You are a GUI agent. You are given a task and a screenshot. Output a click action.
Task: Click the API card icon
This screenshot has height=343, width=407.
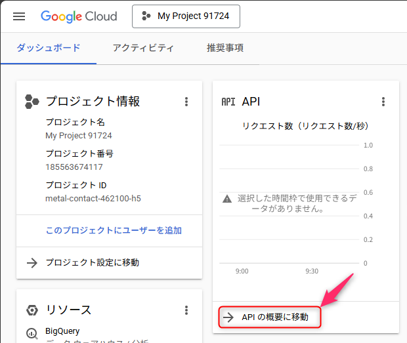[x=228, y=102]
